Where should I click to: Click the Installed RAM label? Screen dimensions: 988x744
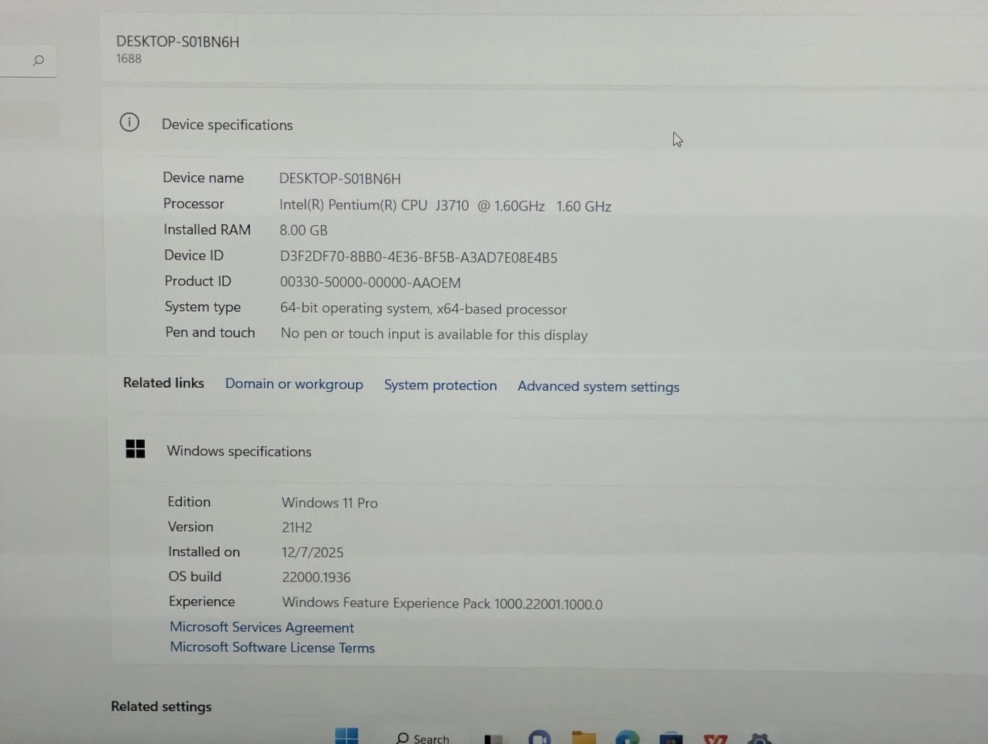[207, 230]
